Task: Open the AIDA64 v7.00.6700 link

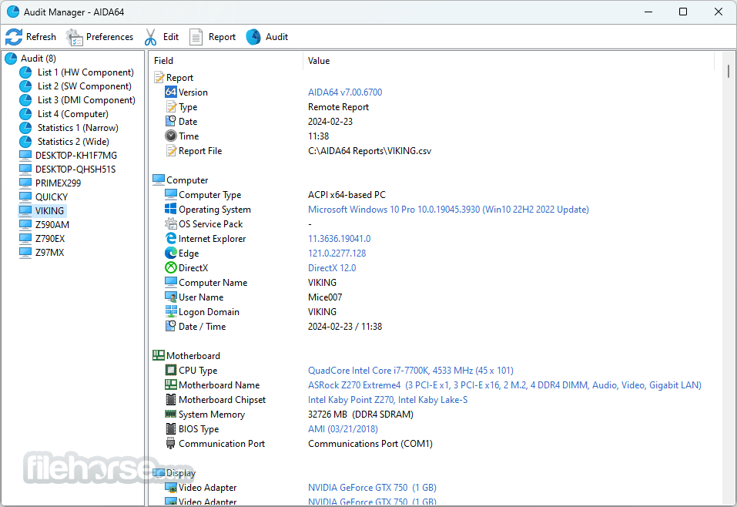Action: tap(345, 92)
